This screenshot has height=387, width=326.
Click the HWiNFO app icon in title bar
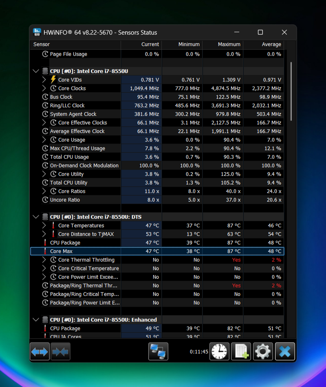(x=37, y=32)
